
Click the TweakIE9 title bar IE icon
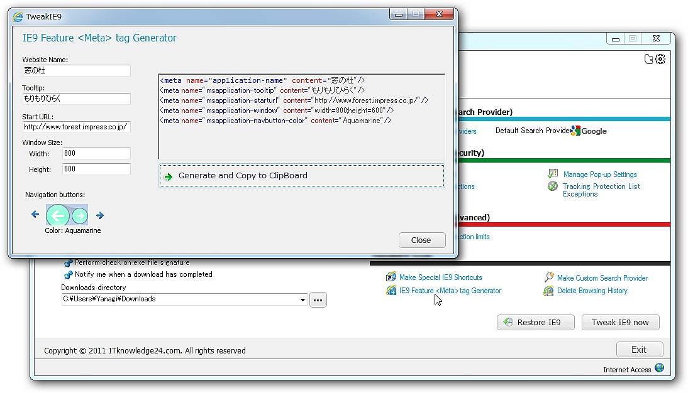(18, 17)
